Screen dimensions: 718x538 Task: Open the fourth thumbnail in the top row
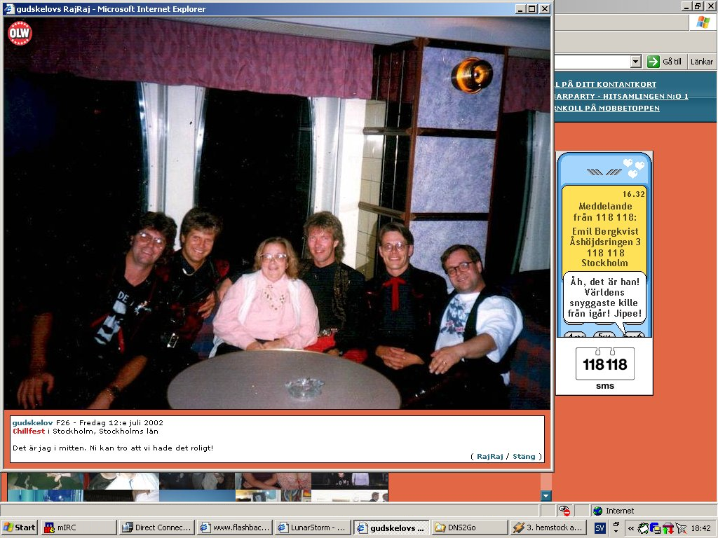[x=273, y=481]
